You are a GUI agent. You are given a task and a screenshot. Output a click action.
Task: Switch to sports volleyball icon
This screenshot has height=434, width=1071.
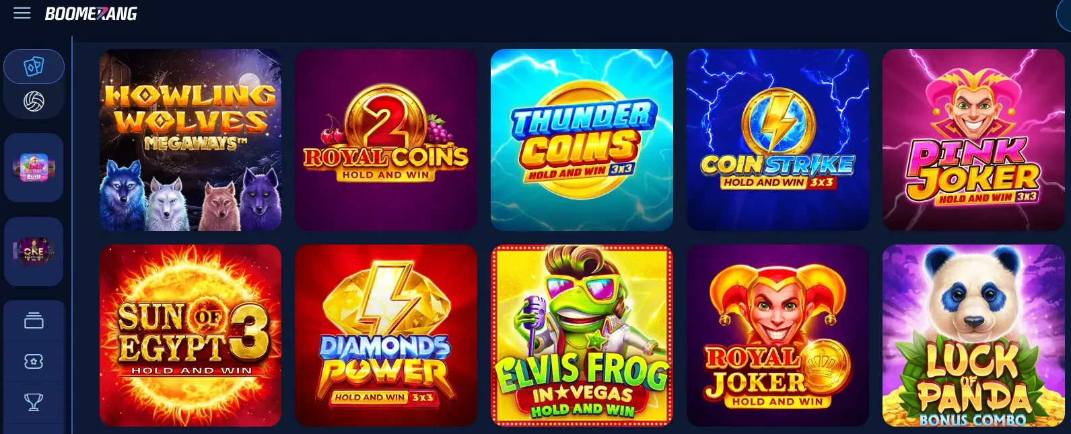pos(34,101)
